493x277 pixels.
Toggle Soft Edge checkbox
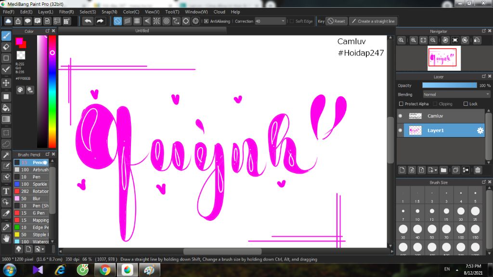click(291, 21)
